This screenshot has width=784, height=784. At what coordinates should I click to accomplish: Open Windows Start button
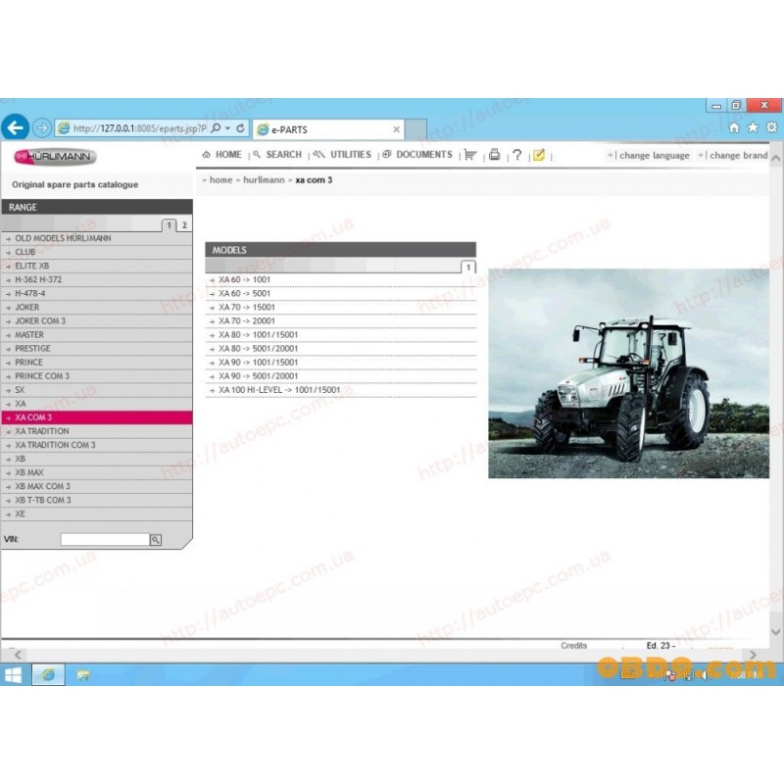[13, 675]
